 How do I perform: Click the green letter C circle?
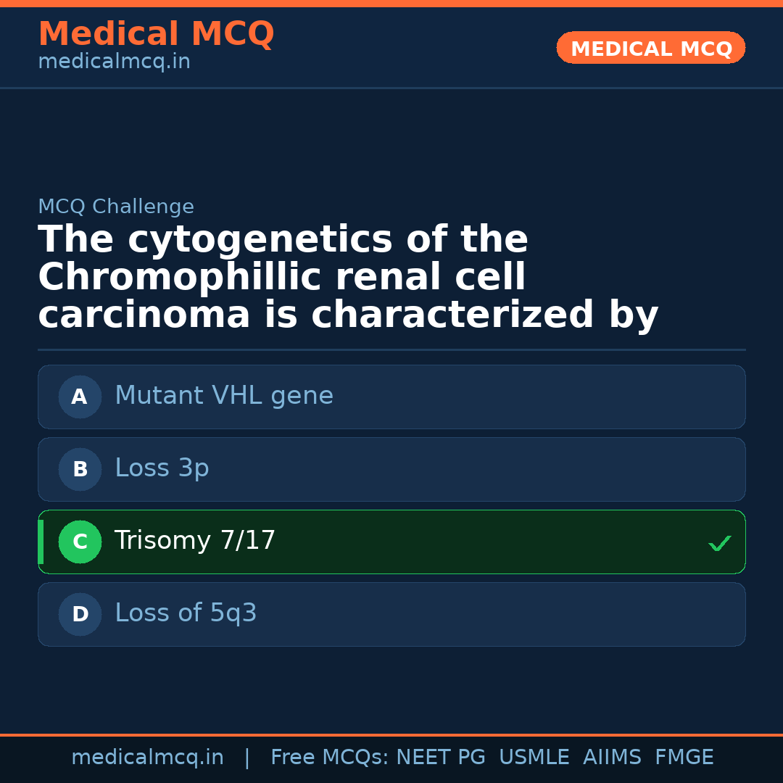coord(80,542)
